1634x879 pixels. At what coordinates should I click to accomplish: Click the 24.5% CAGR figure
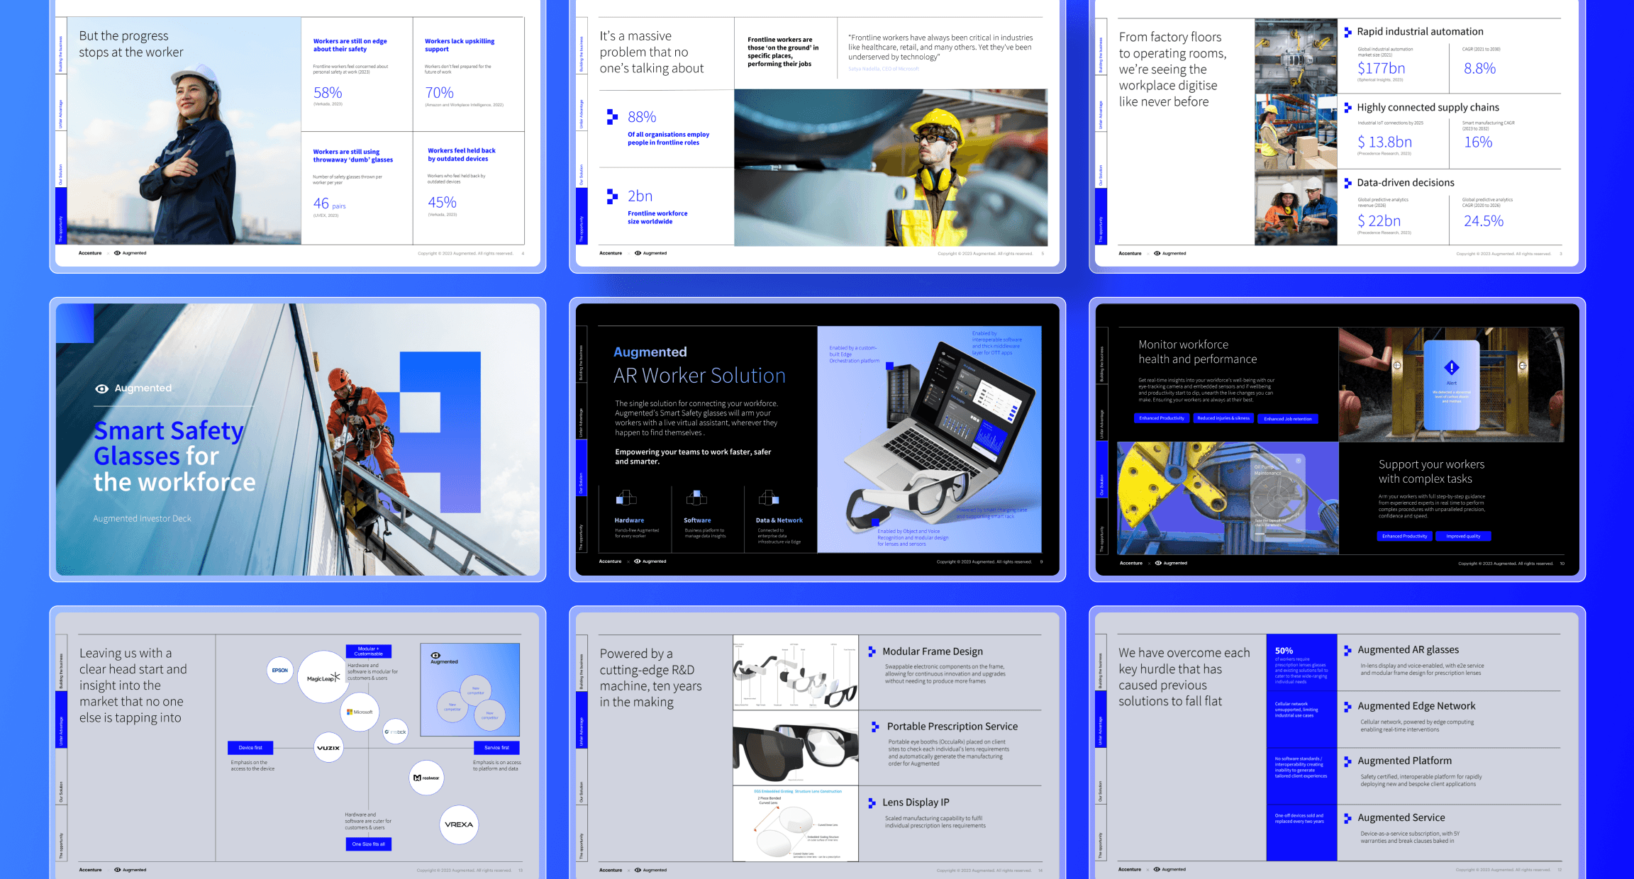pos(1483,220)
